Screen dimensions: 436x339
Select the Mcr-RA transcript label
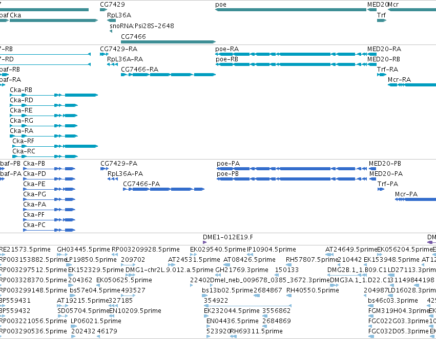[x=399, y=80]
